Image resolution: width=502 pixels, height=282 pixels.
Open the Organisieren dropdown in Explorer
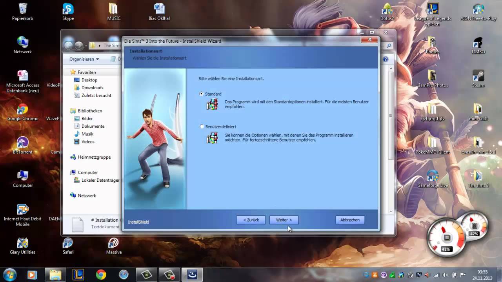tap(84, 59)
